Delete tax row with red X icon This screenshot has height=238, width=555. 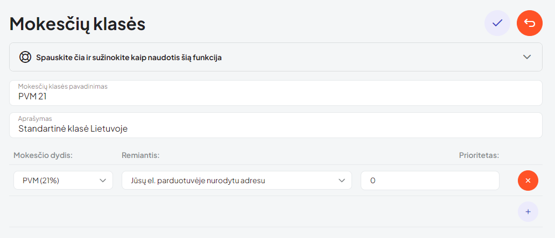click(x=528, y=181)
